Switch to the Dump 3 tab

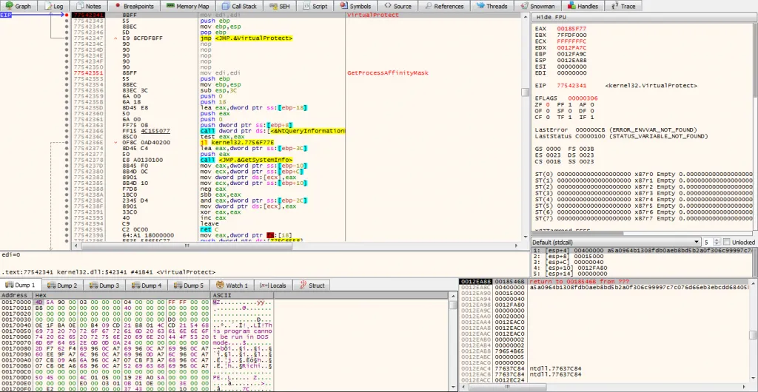104,285
